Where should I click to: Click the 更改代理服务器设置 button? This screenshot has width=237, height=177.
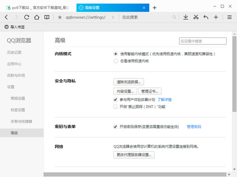(134, 155)
